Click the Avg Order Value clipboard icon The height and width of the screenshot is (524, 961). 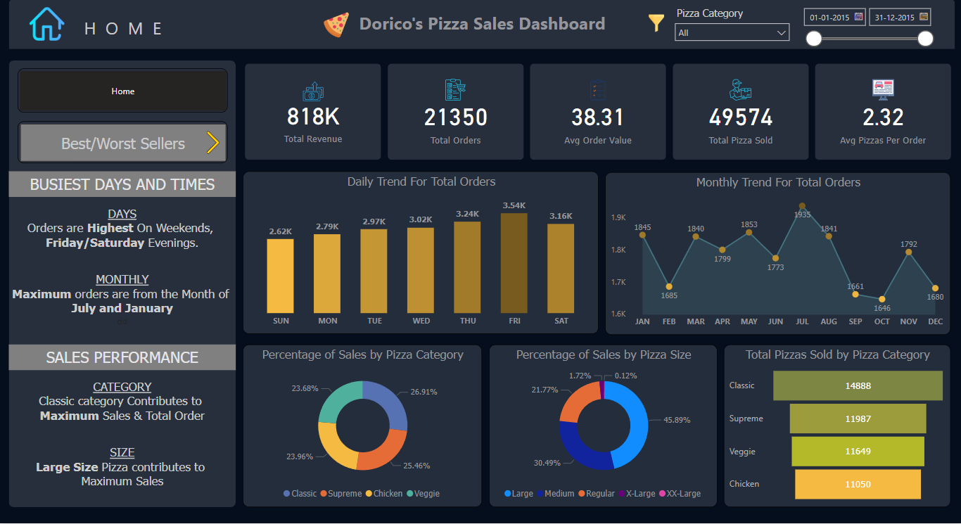coord(598,90)
